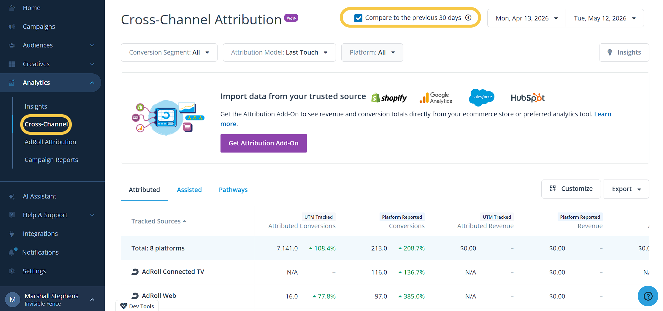Image resolution: width=663 pixels, height=311 pixels.
Task: Click the Integrations plug icon
Action: [12, 234]
